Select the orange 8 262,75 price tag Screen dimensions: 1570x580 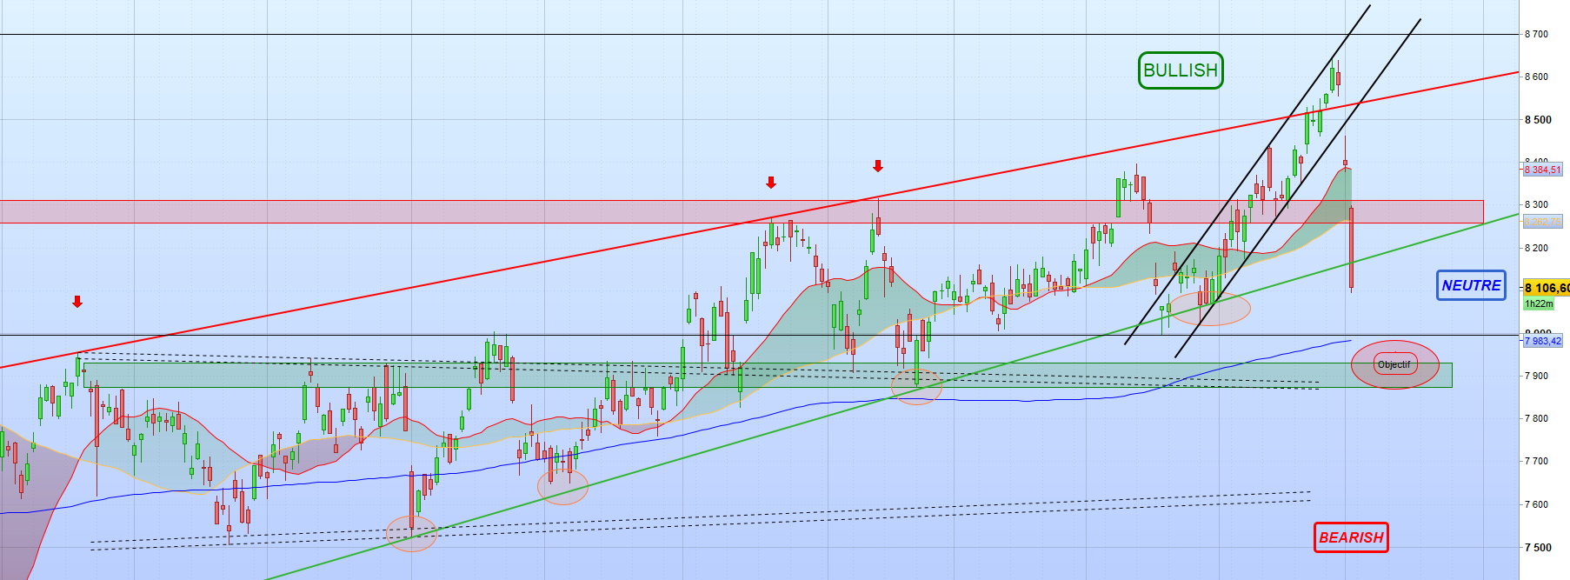1542,223
